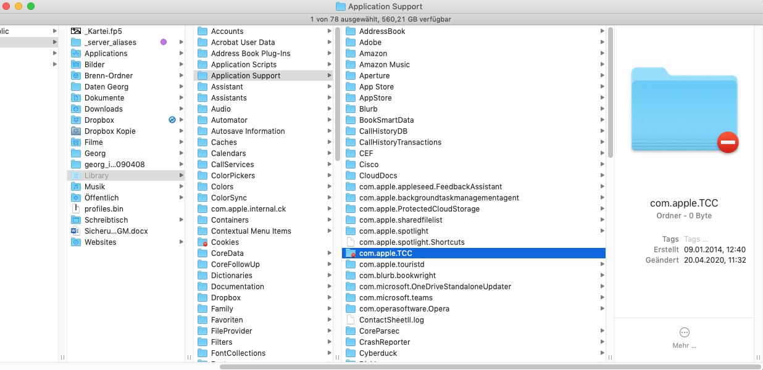Click the Dropbox sync status badge

click(x=172, y=120)
